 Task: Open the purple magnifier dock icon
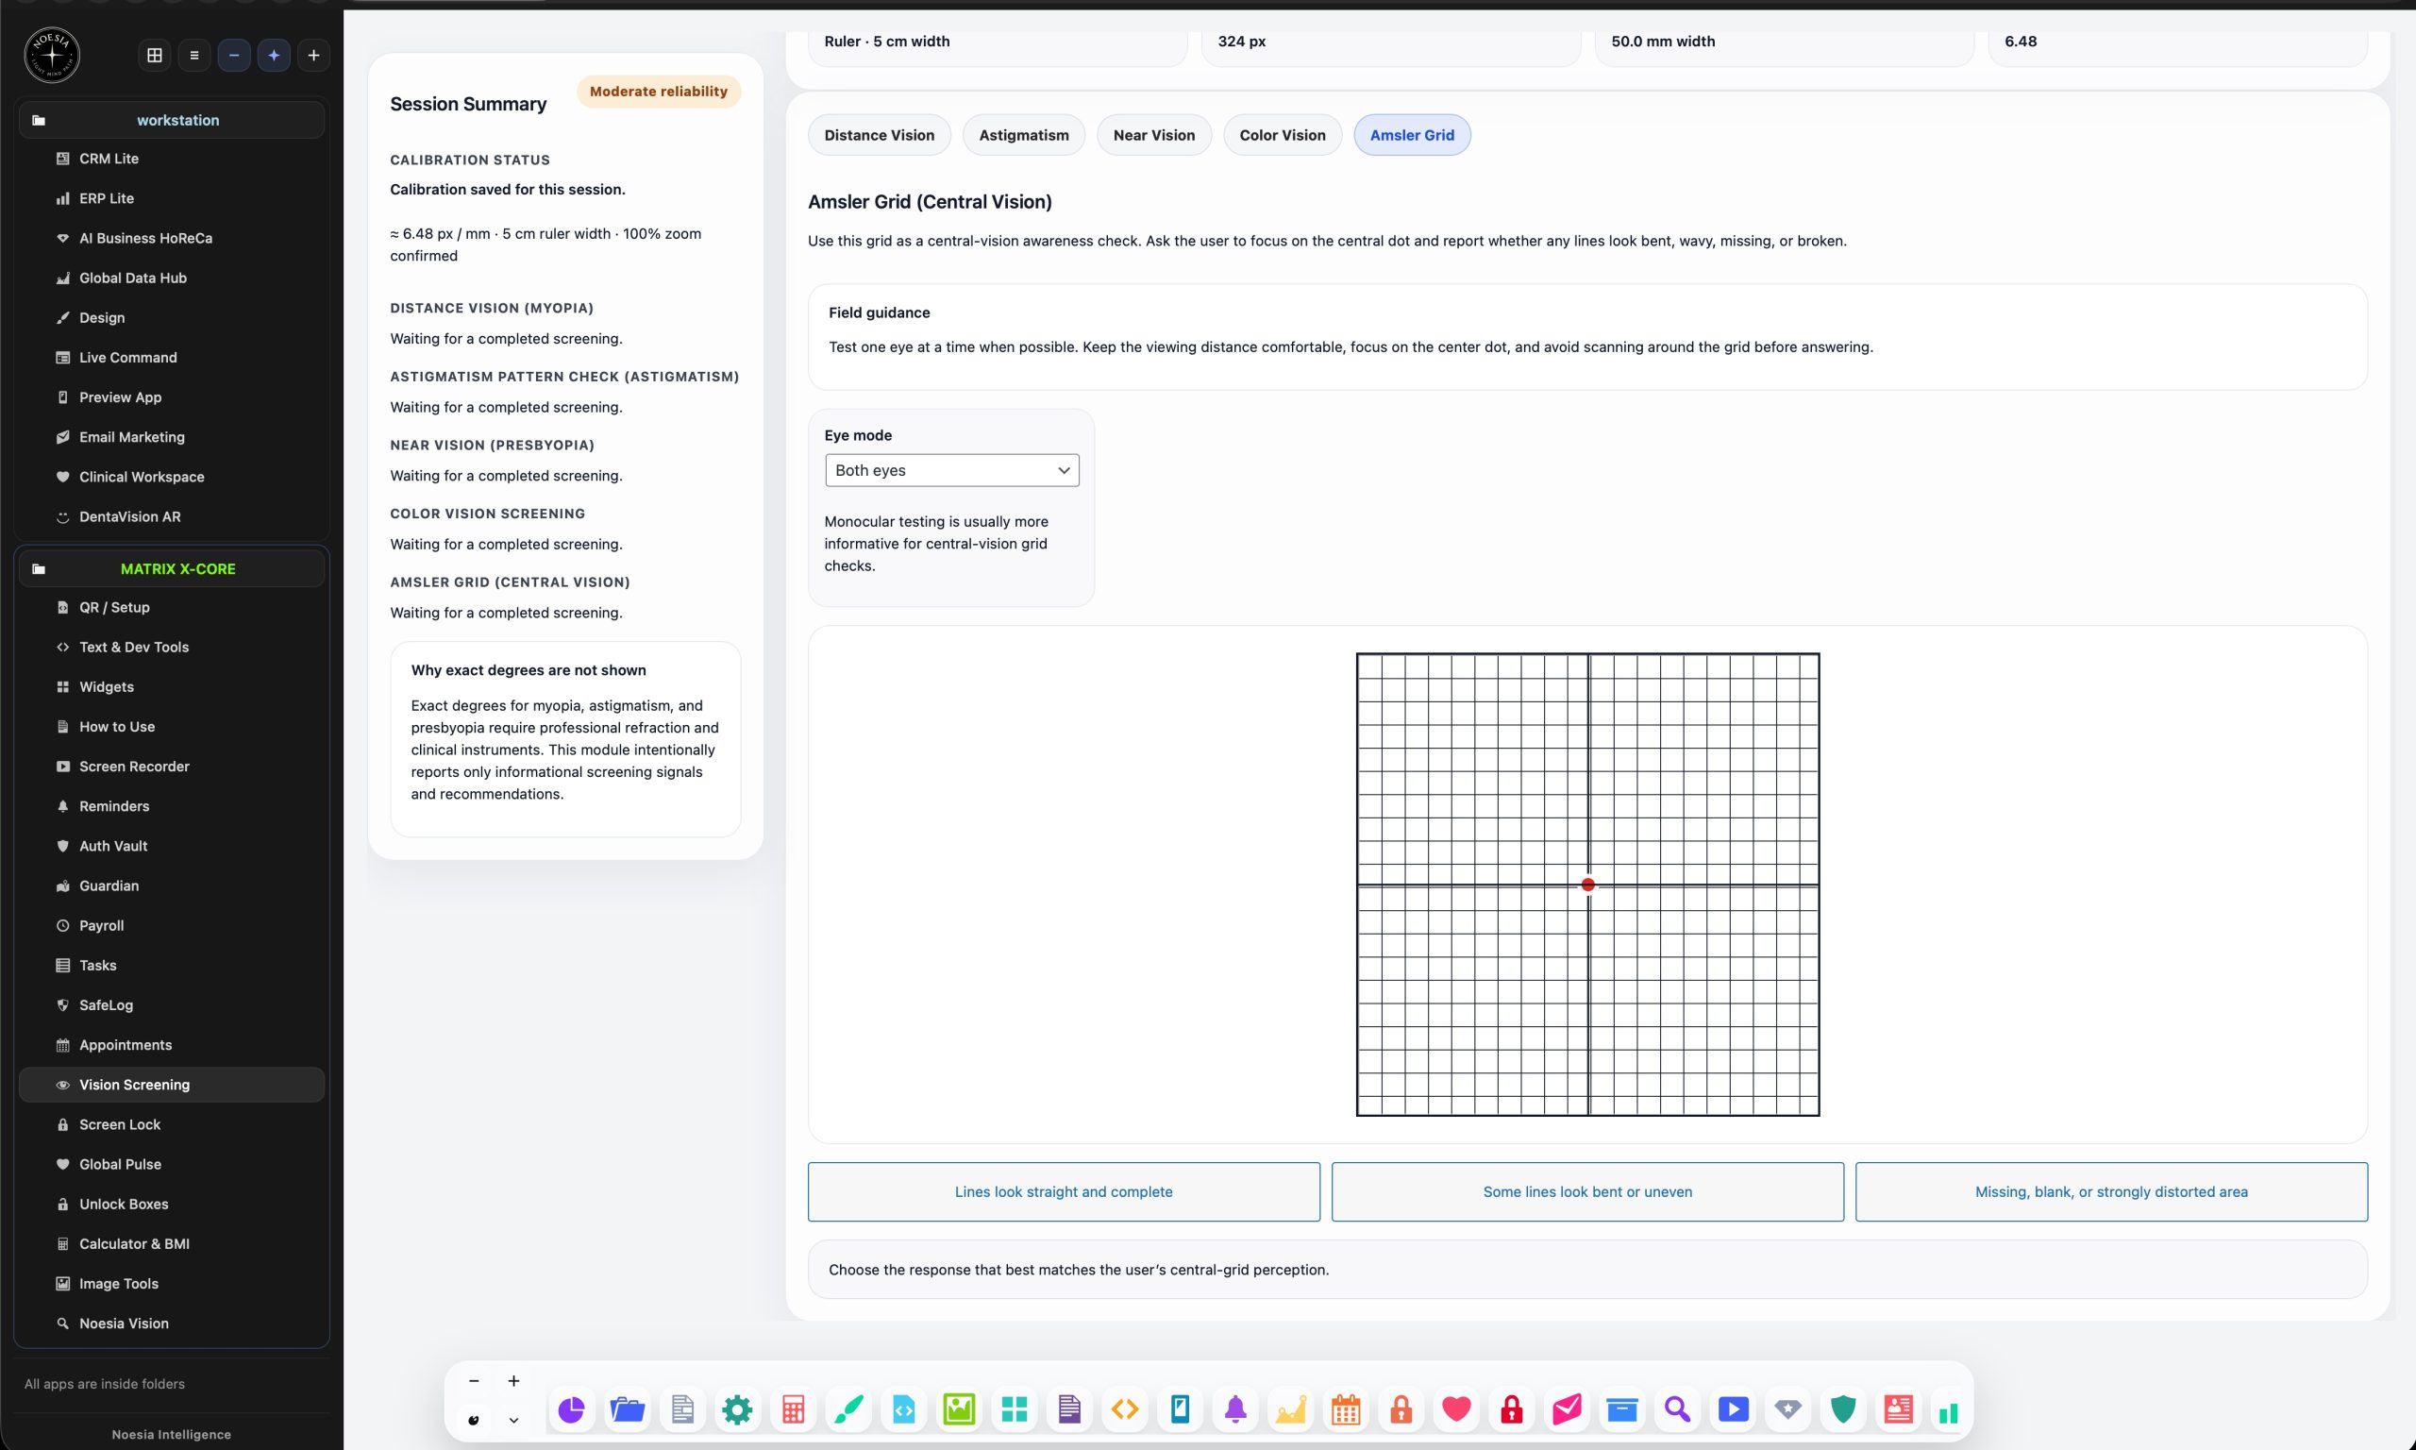(x=1678, y=1410)
